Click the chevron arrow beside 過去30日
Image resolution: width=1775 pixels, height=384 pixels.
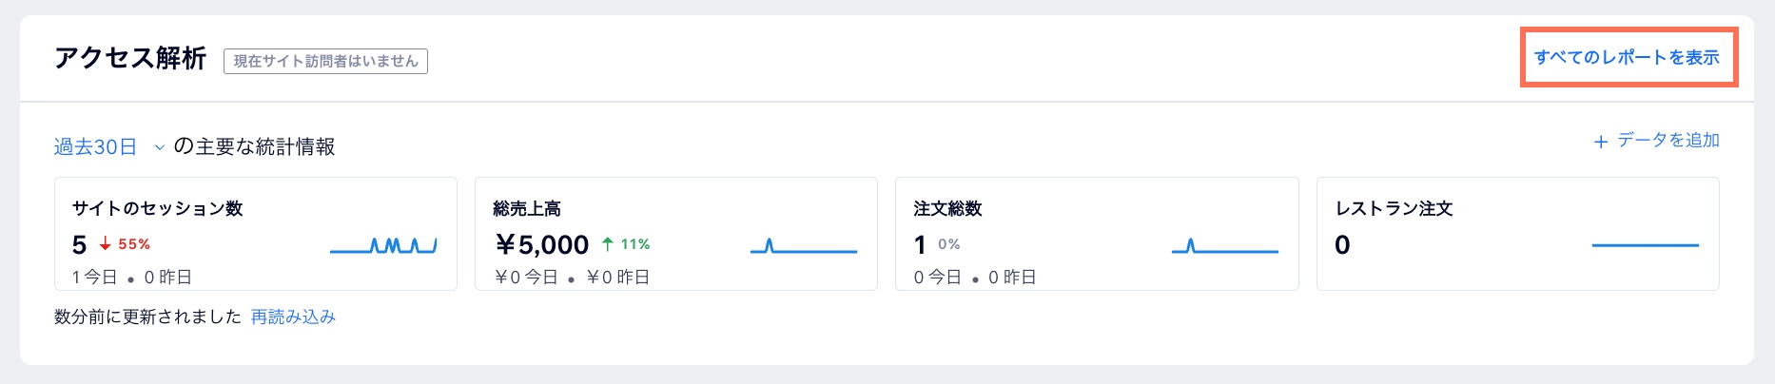159,147
